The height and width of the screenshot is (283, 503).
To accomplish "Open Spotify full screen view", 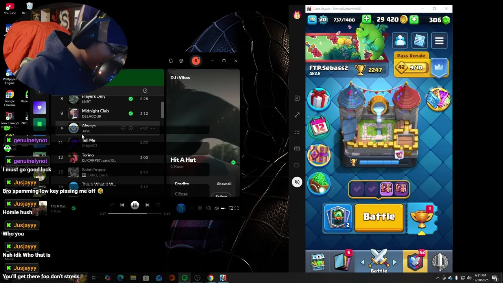I will tap(237, 208).
